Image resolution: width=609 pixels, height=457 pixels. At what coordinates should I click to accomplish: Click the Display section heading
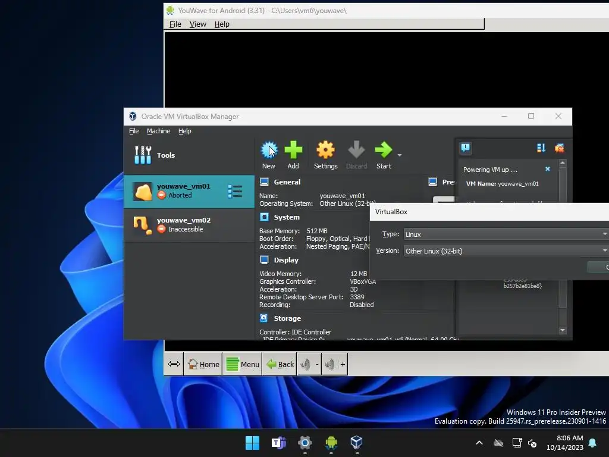click(286, 260)
